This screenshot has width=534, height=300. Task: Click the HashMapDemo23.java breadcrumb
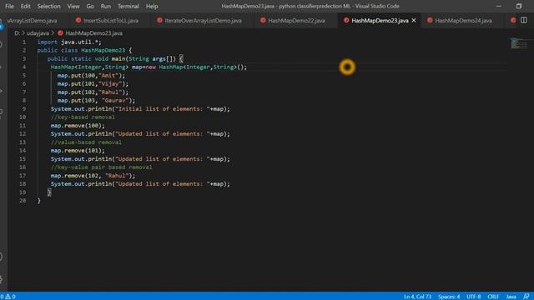point(94,33)
